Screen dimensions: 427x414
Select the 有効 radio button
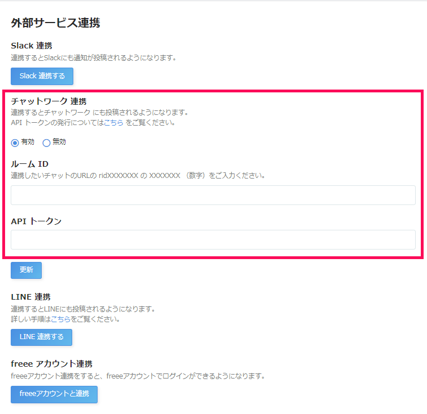click(15, 143)
